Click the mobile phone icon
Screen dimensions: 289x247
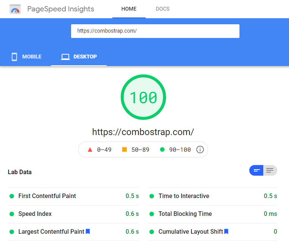pos(14,57)
